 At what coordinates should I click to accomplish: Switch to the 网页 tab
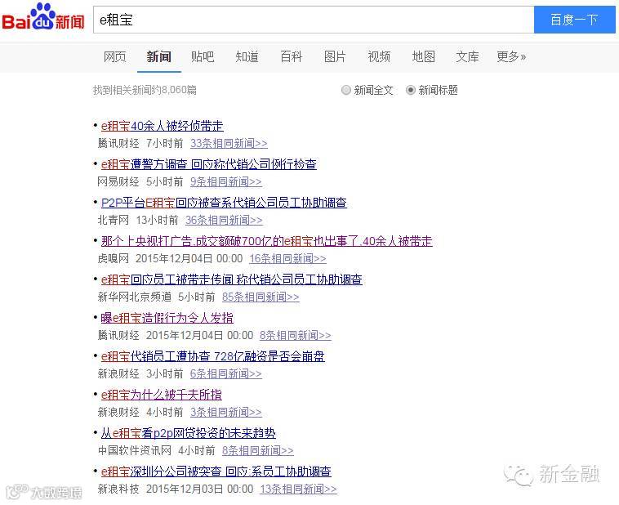point(115,57)
